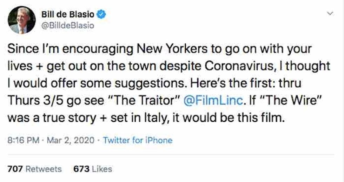Click the 8:16 PM timestamp
Screen dimensions: 344x182
pos(22,141)
